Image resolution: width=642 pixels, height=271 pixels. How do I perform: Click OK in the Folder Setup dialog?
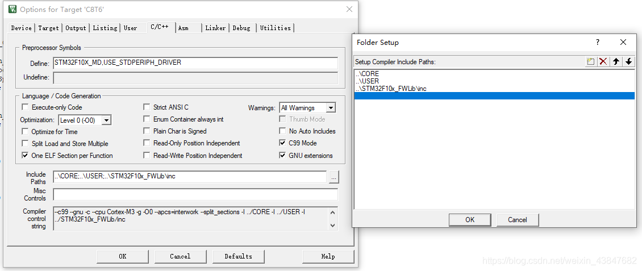(470, 220)
